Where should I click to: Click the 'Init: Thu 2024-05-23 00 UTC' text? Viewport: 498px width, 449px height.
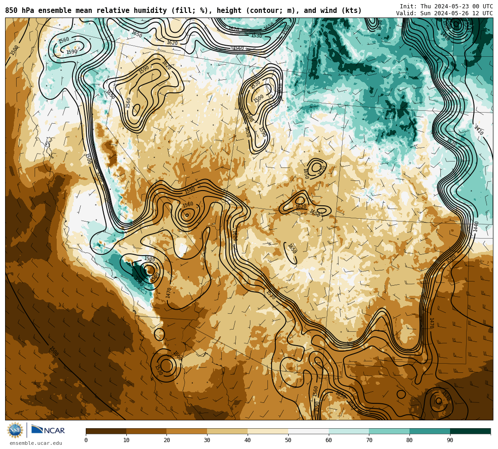pos(446,6)
